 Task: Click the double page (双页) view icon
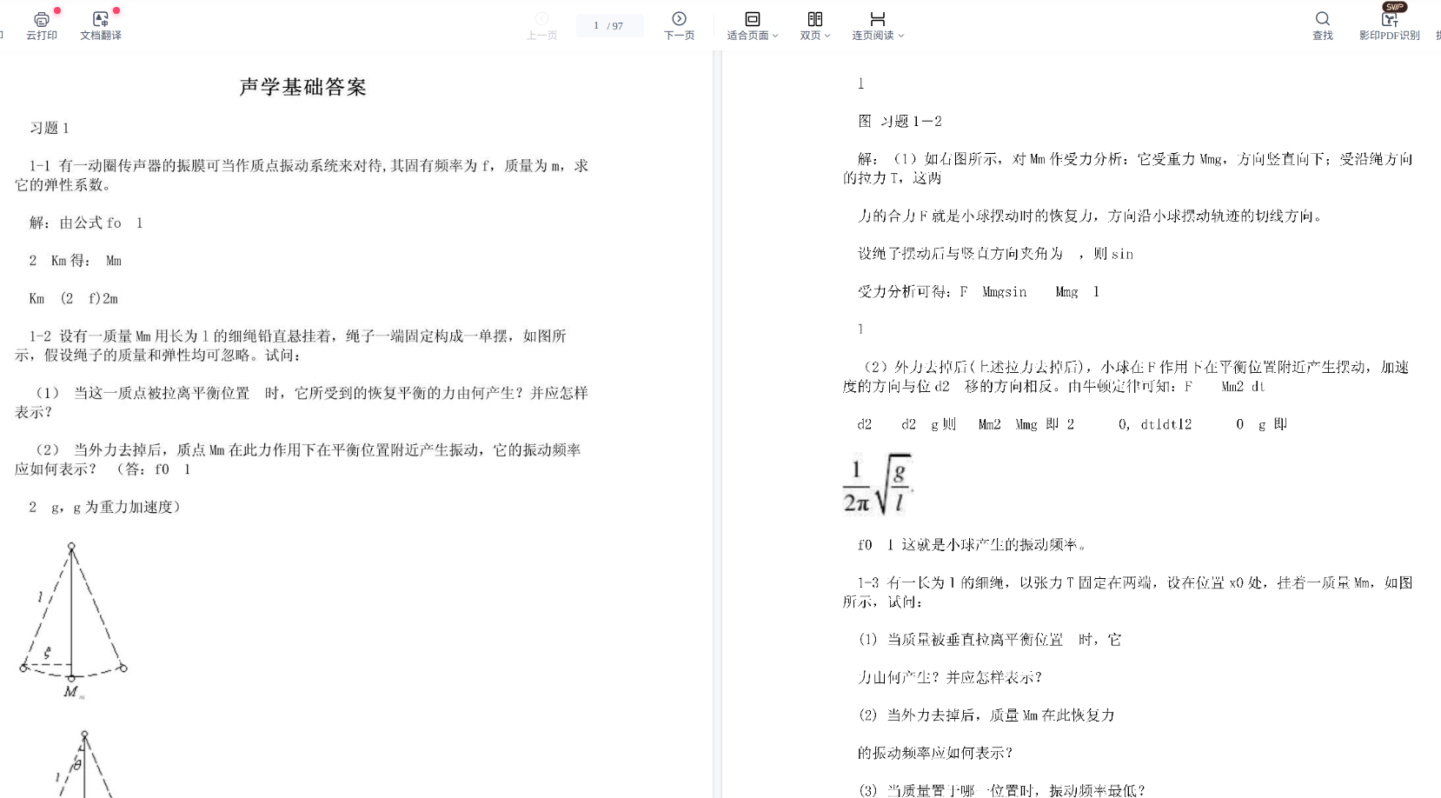pyautogui.click(x=814, y=19)
